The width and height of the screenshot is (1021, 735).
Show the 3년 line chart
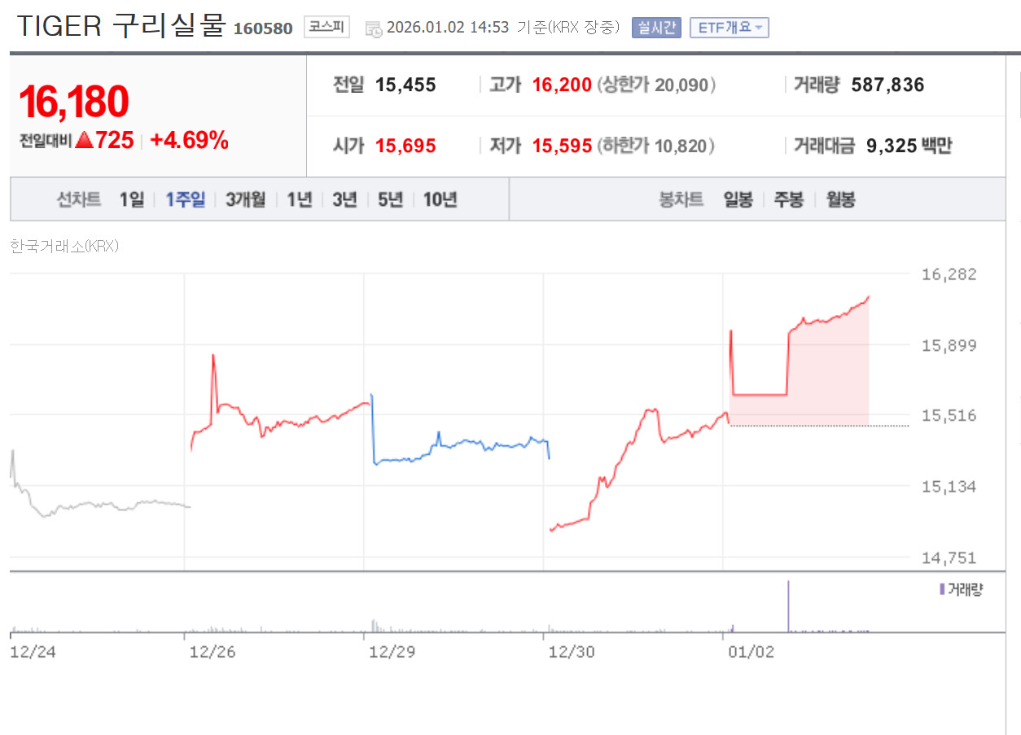(345, 199)
